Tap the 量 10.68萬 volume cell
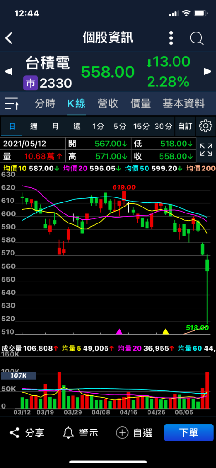The image size is (216, 468). pyautogui.click(x=33, y=156)
